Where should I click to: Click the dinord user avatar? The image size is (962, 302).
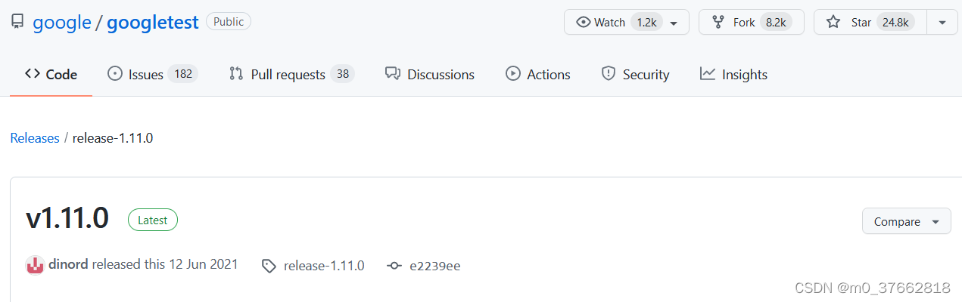(x=35, y=265)
